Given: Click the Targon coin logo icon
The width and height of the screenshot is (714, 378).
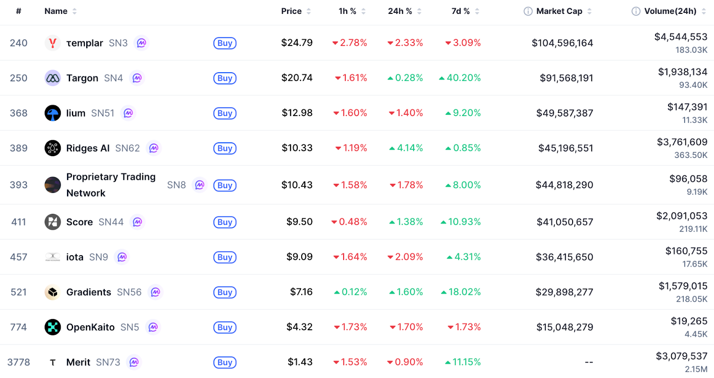Looking at the screenshot, I should click(x=53, y=78).
